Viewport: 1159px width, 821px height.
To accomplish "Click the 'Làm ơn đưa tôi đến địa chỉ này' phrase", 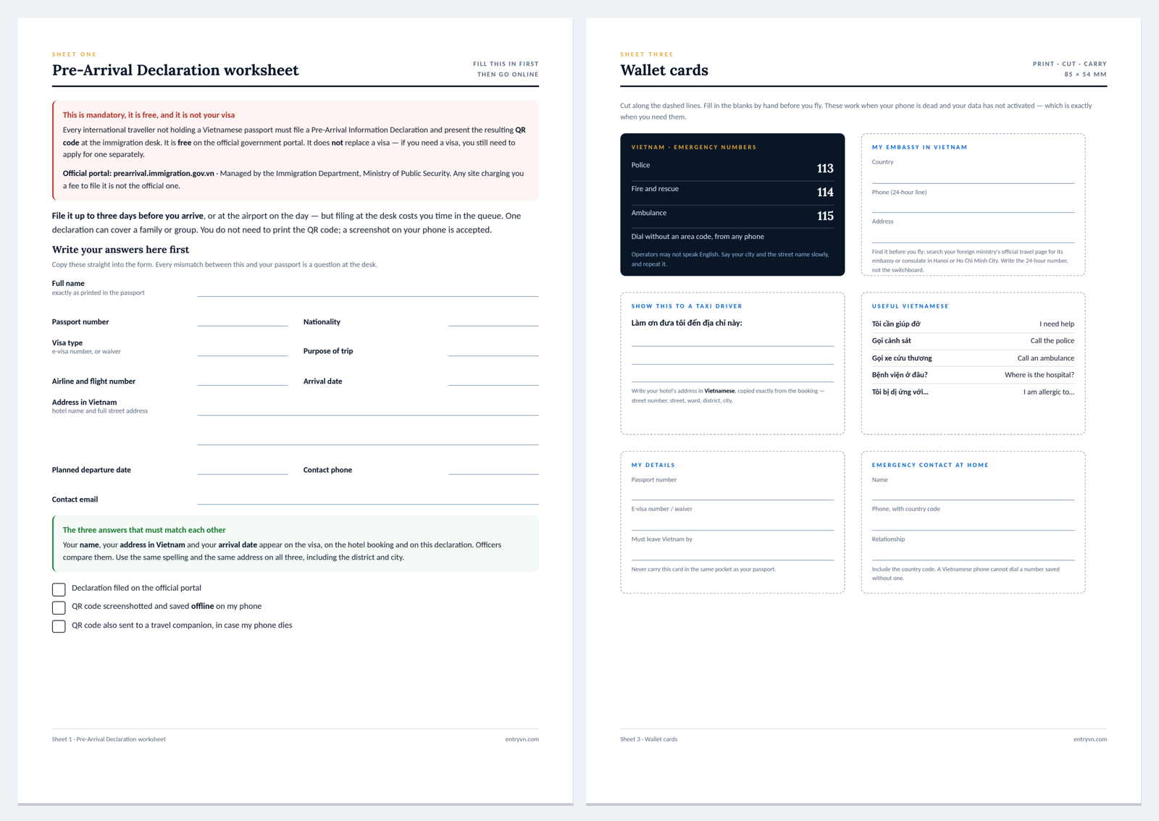I will [x=687, y=323].
